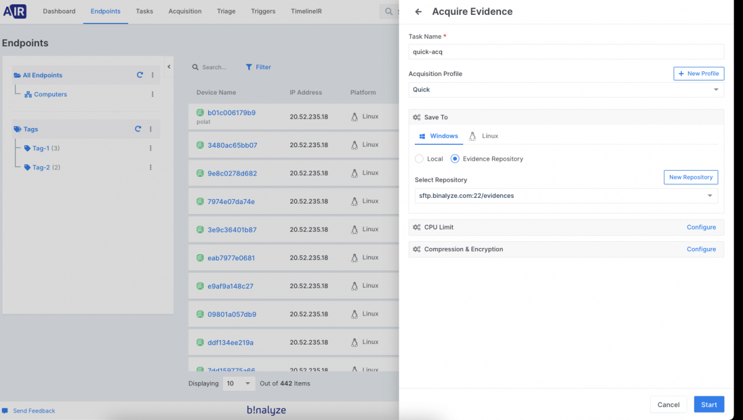Viewport: 743px width, 420px height.
Task: Click the gear icon on the Save To header
Action: point(417,117)
